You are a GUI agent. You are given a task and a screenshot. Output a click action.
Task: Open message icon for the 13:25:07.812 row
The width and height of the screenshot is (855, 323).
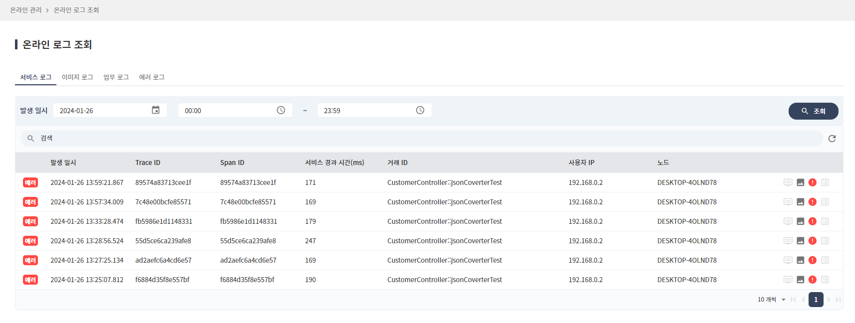(788, 280)
